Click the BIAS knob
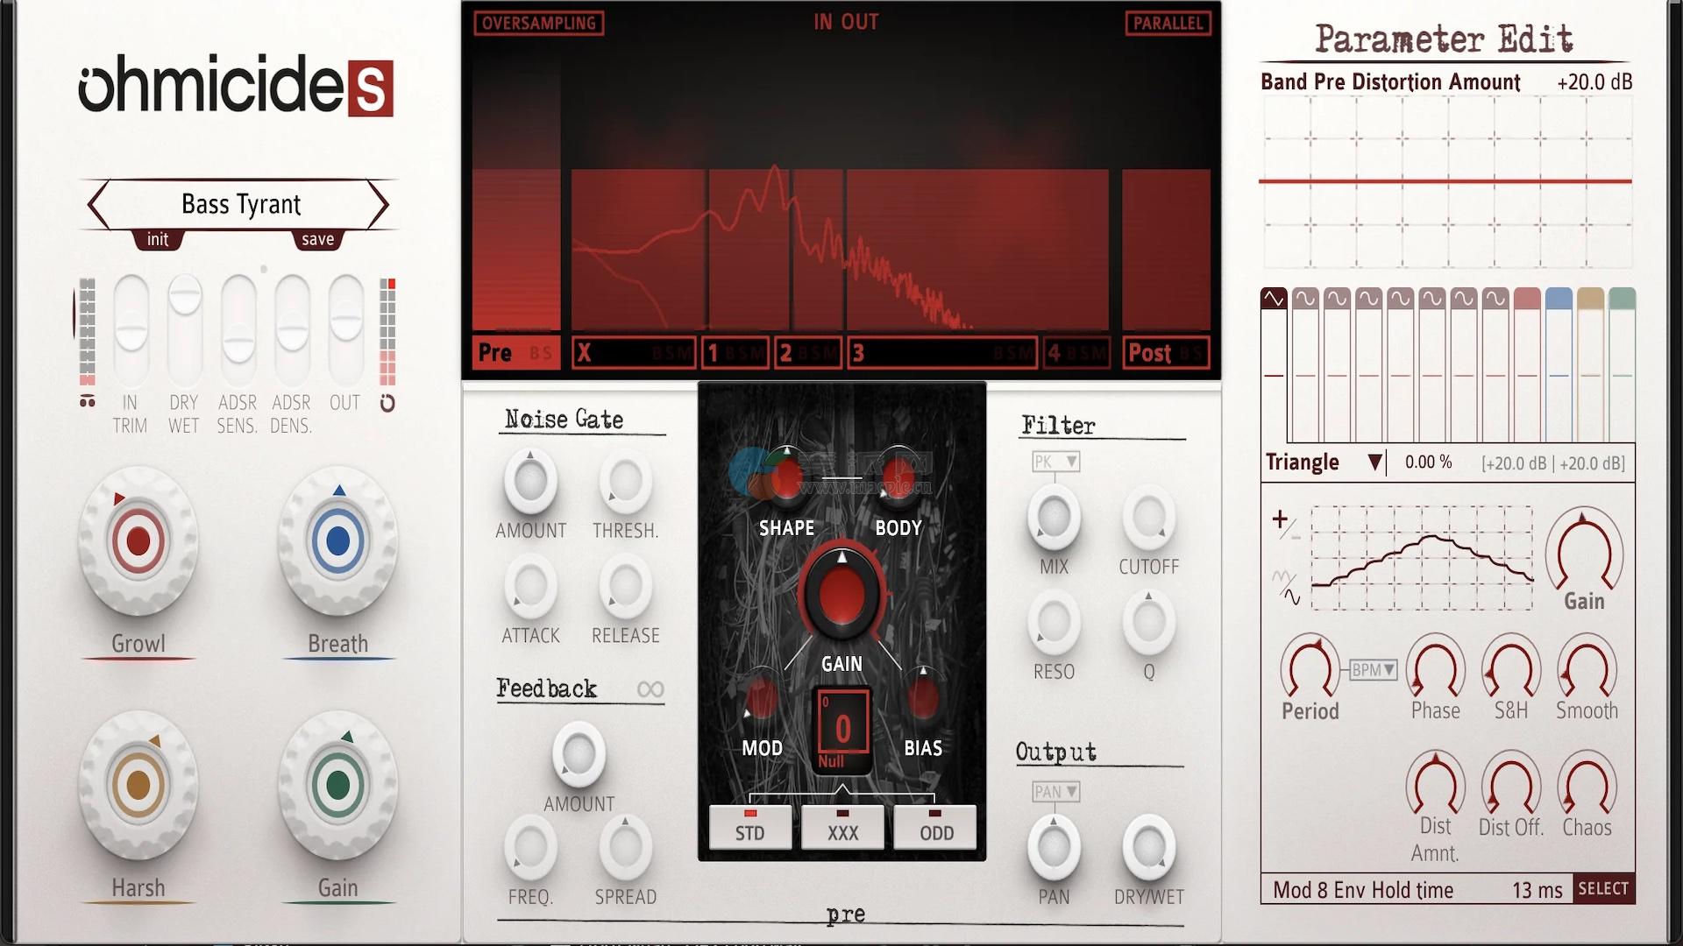 point(922,699)
